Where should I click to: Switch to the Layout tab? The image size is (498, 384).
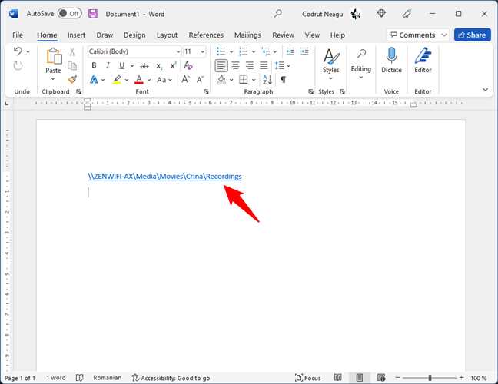167,35
